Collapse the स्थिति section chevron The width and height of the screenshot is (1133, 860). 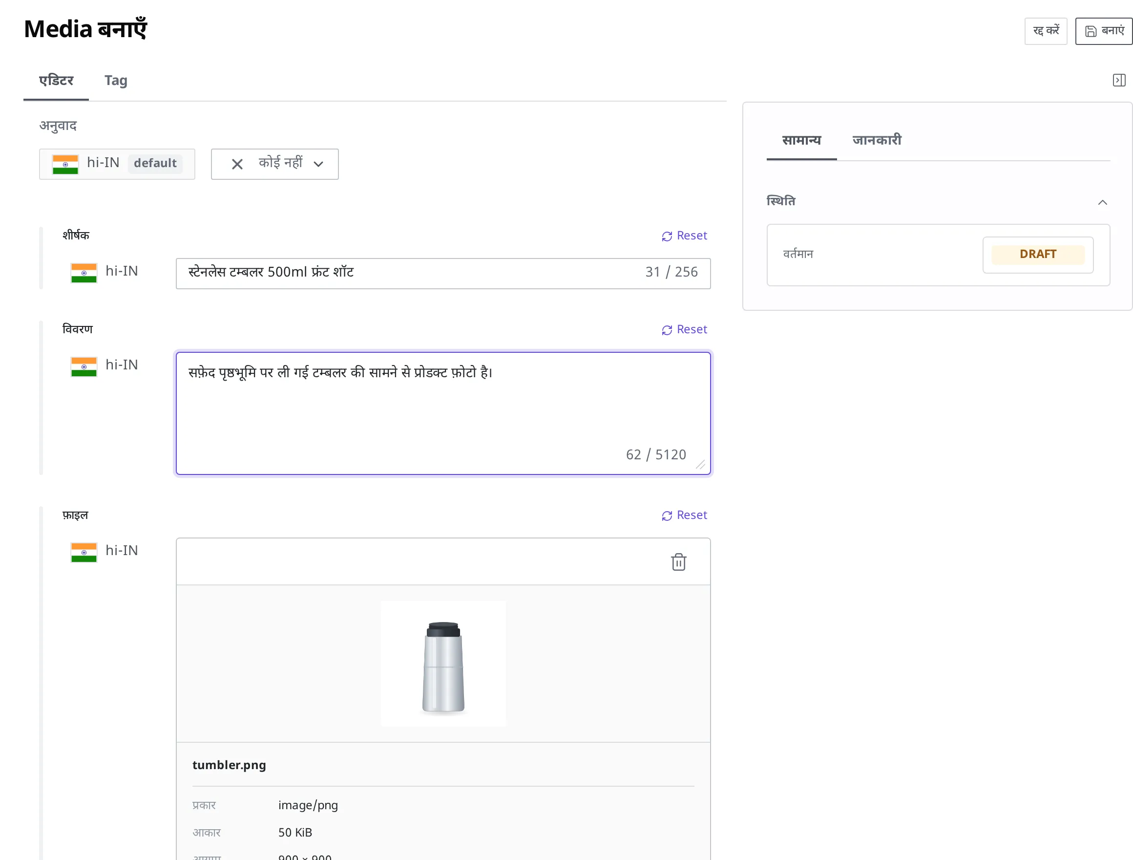coord(1102,202)
